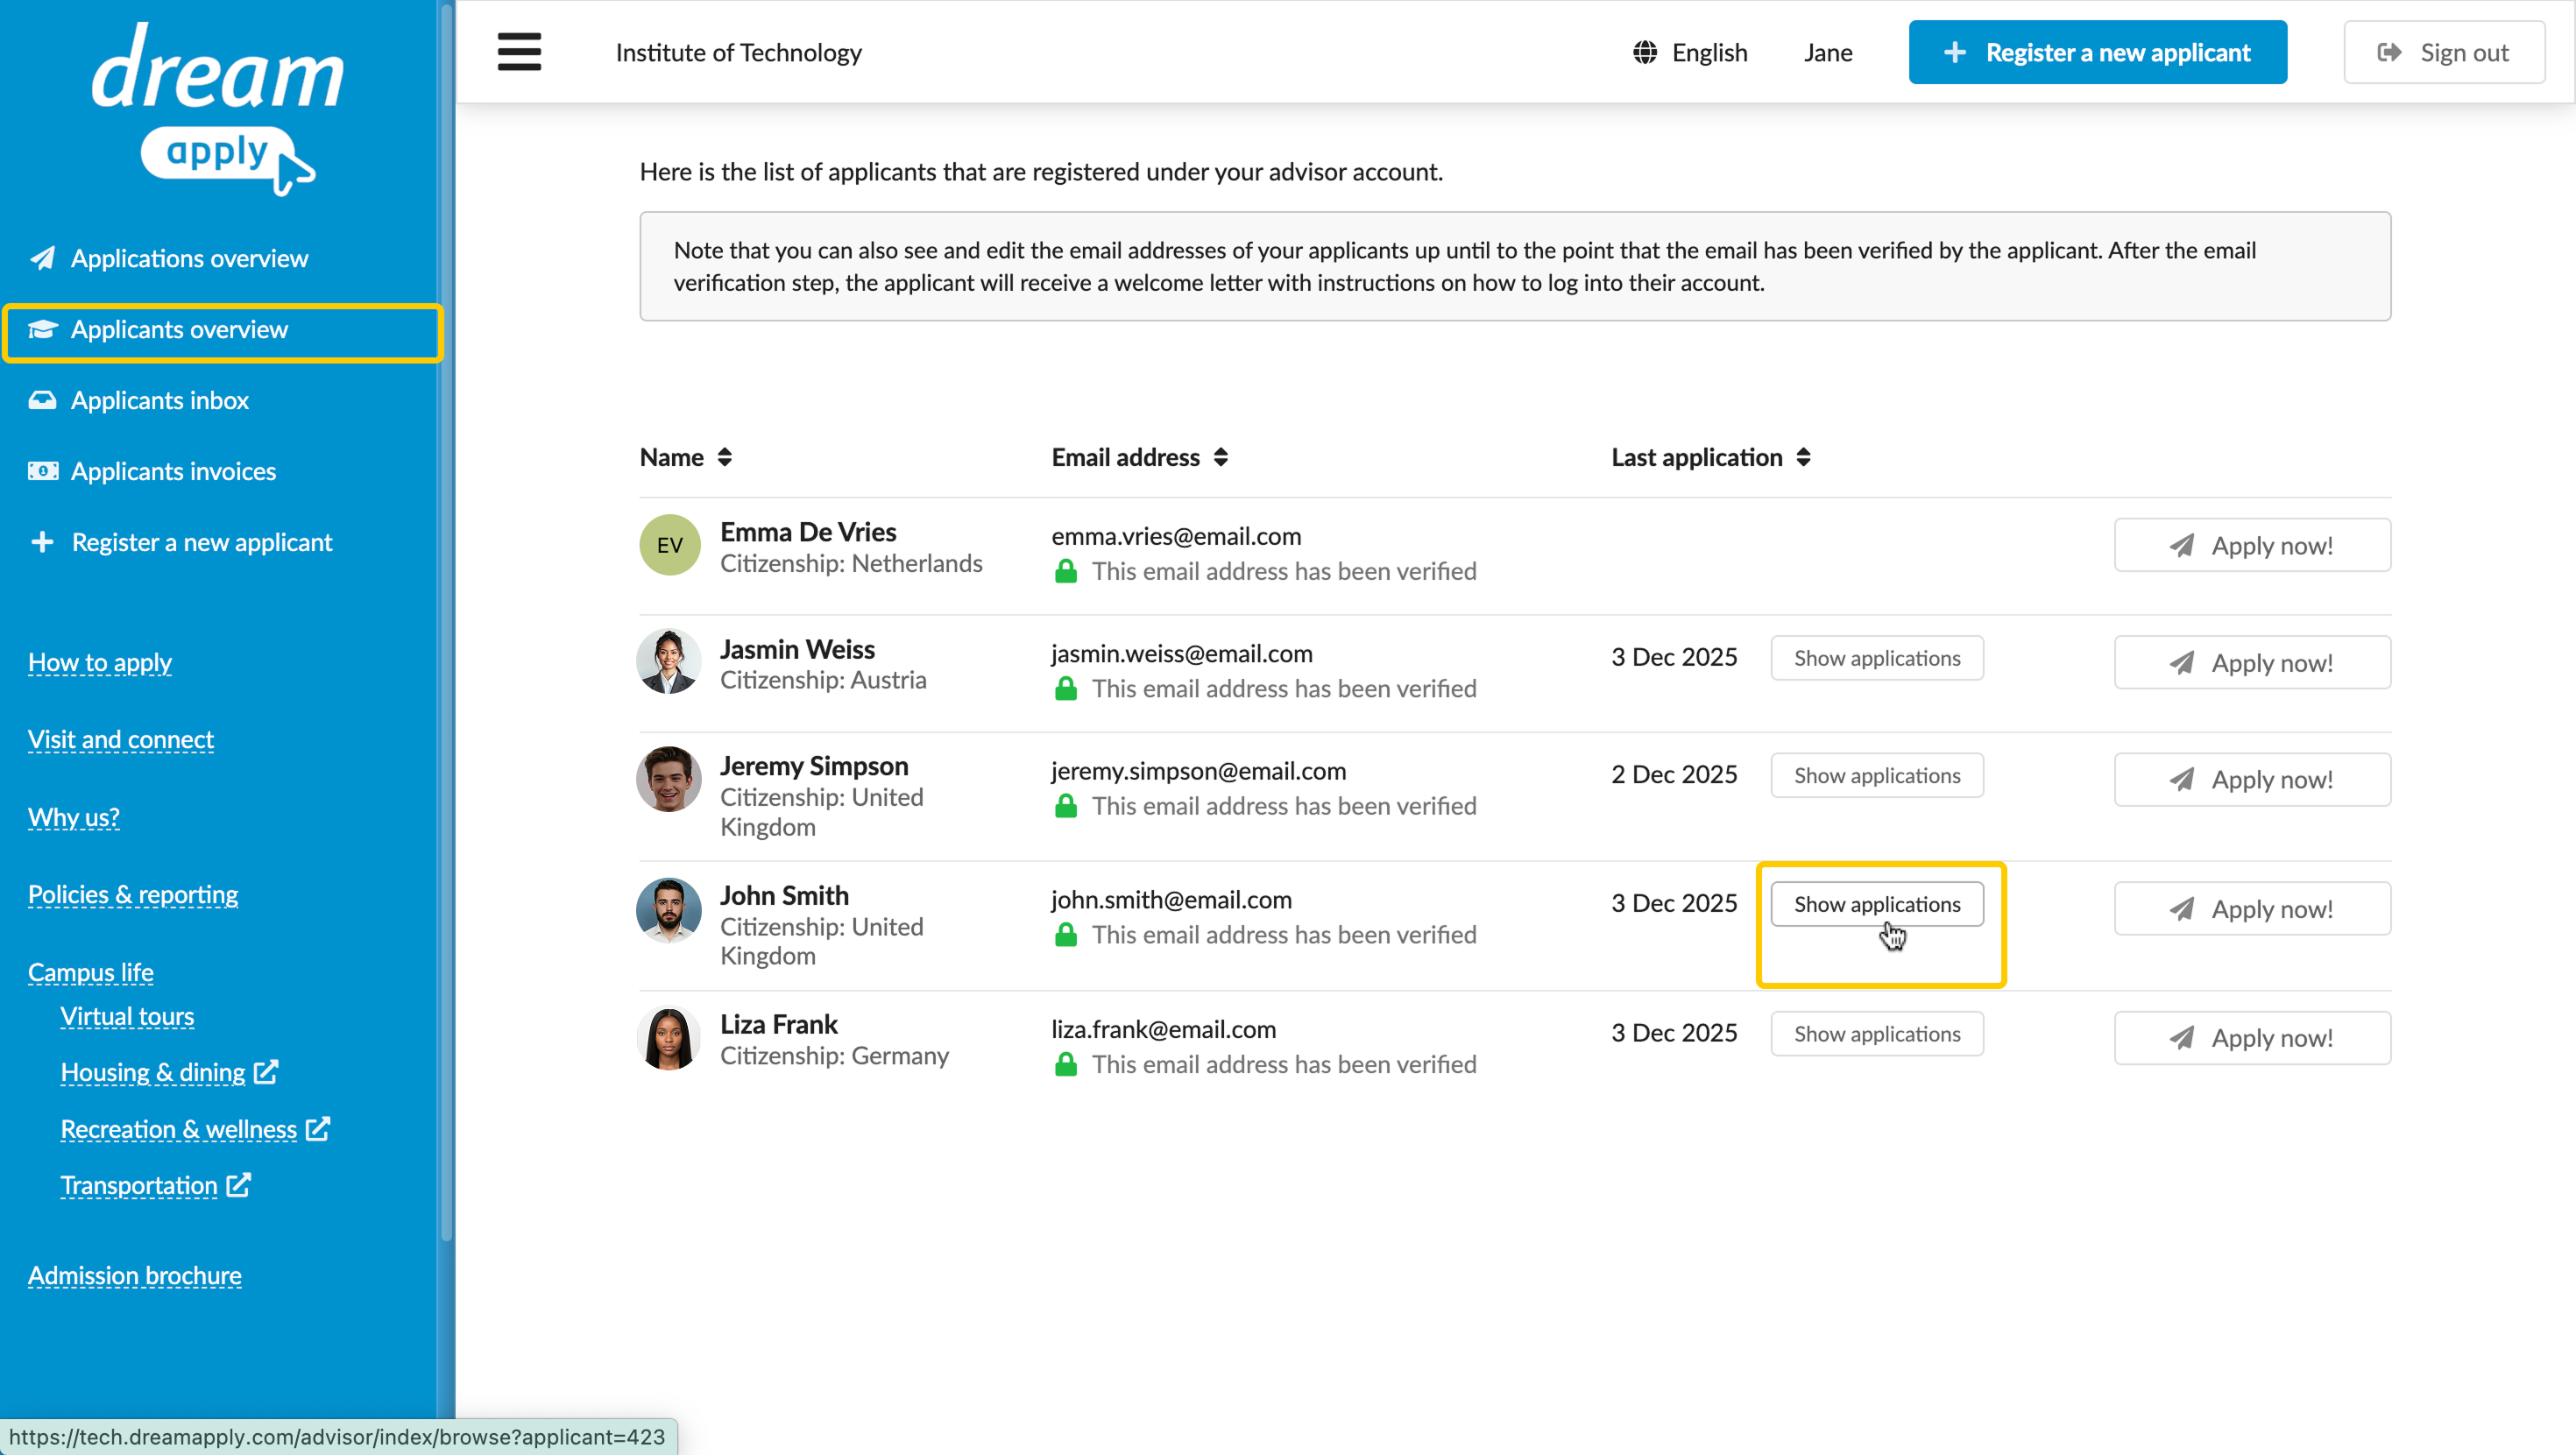Show applications for Jasmin Weiss

[1877, 658]
